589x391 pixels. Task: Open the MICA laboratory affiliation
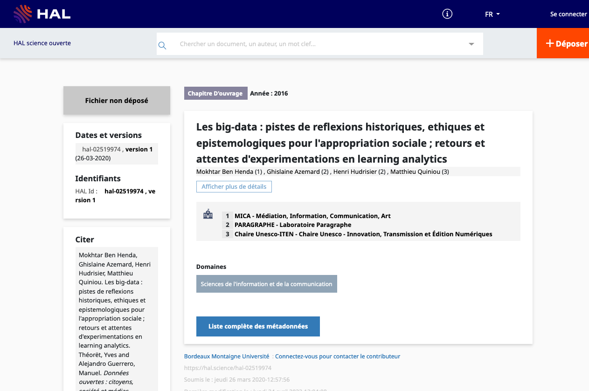[x=312, y=216]
